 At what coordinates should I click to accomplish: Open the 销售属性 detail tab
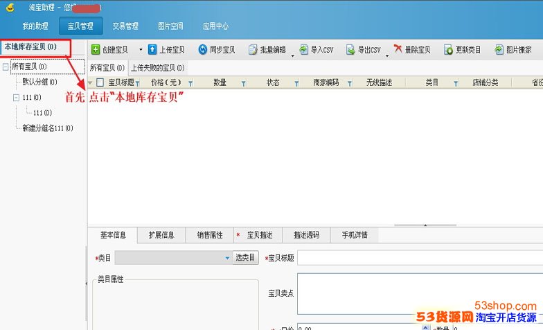pyautogui.click(x=210, y=235)
